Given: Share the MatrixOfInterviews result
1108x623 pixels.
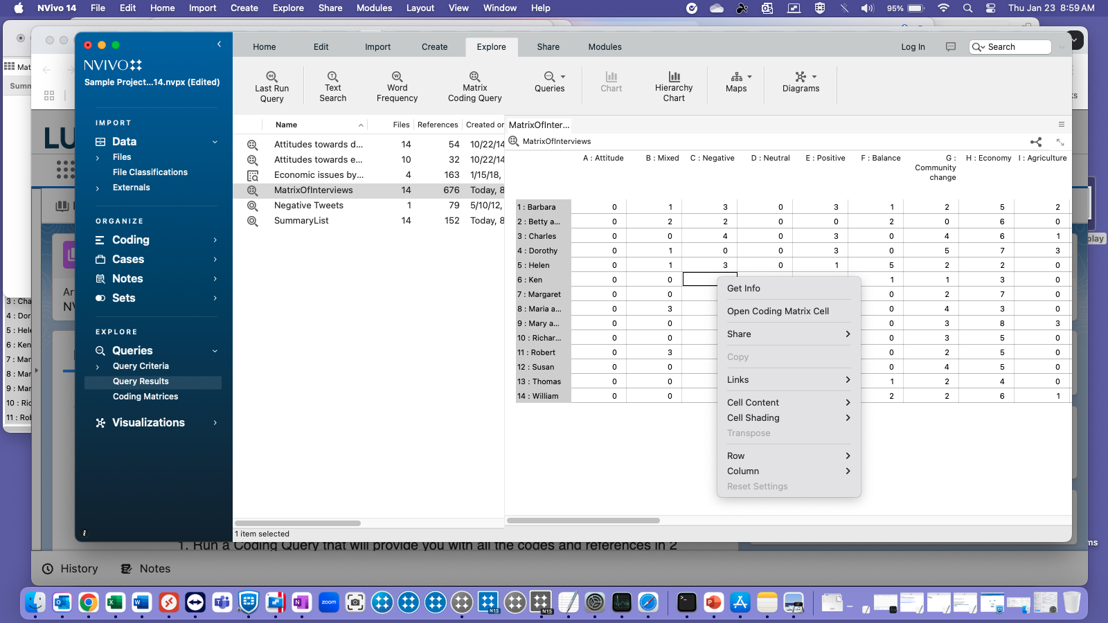Looking at the screenshot, I should pyautogui.click(x=1037, y=141).
